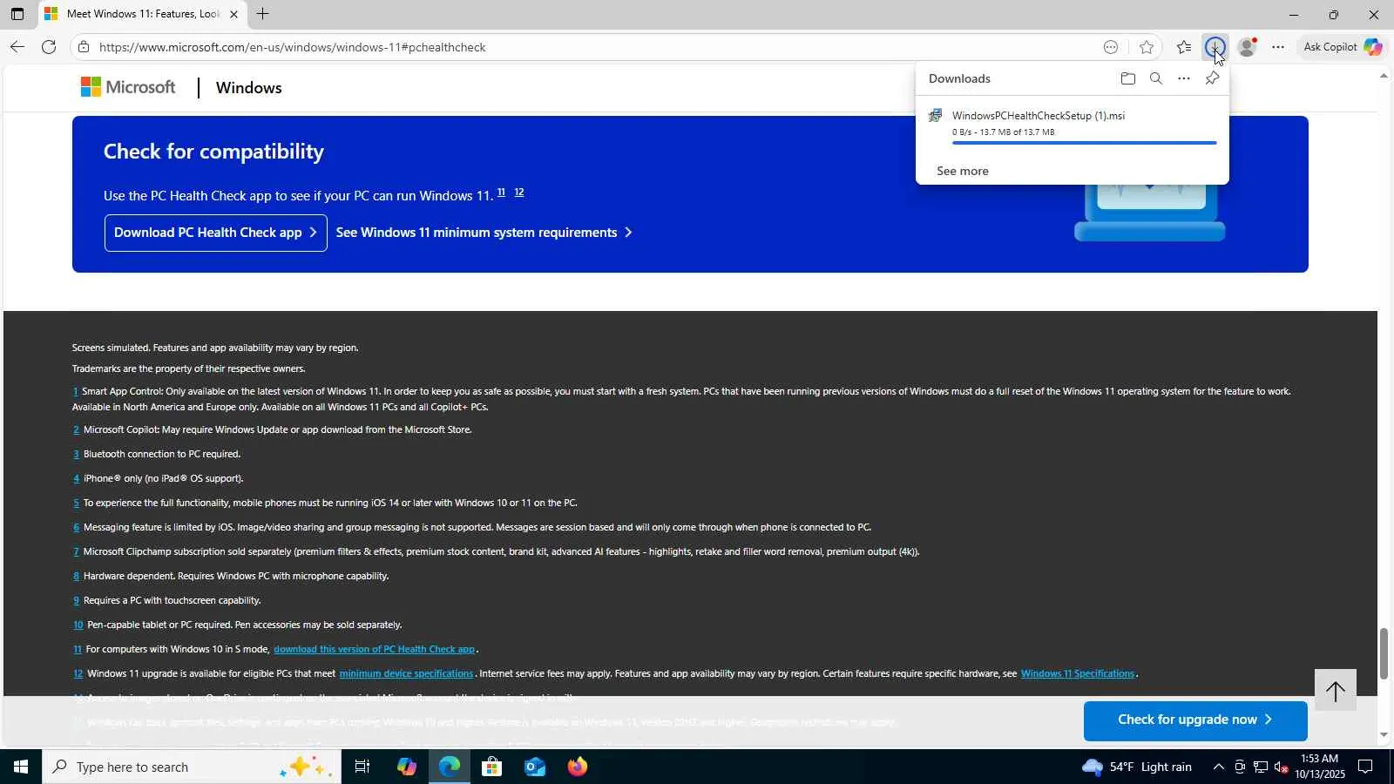
Task: Open volume control in system tray
Action: 1282,767
